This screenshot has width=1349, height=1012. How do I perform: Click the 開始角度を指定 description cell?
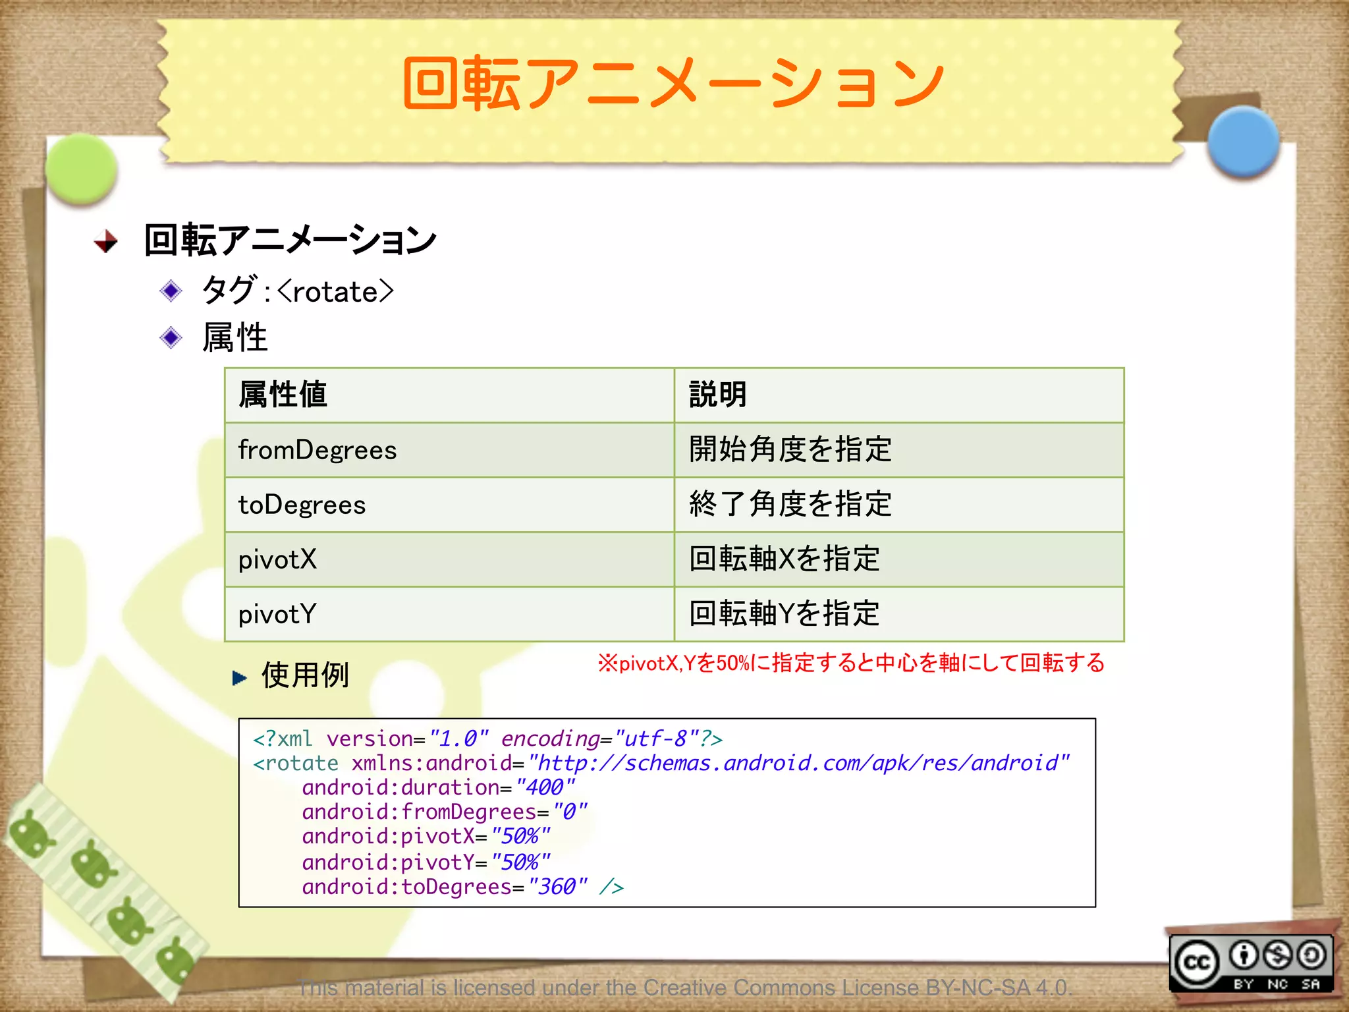coord(899,450)
